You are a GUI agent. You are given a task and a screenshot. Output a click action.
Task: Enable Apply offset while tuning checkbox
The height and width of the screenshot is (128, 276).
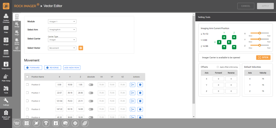click(x=218, y=67)
